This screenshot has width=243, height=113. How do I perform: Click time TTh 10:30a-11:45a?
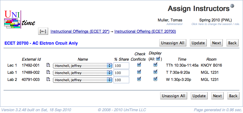point(182,65)
